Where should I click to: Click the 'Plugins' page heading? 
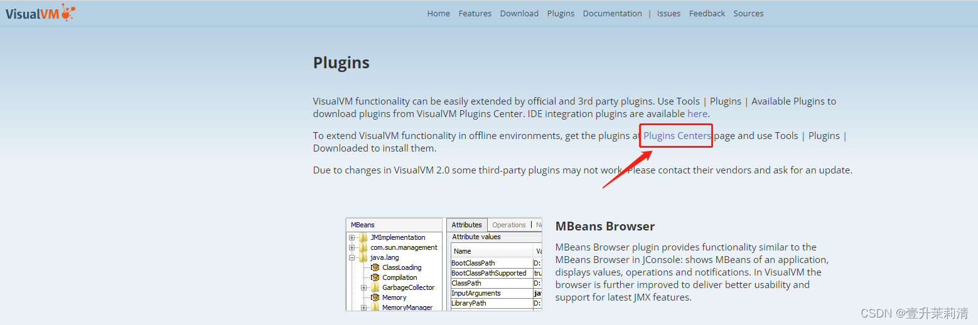point(341,63)
